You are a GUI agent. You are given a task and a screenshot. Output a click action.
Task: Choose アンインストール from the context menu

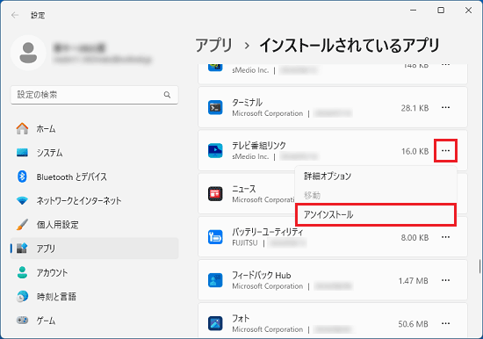(376, 215)
